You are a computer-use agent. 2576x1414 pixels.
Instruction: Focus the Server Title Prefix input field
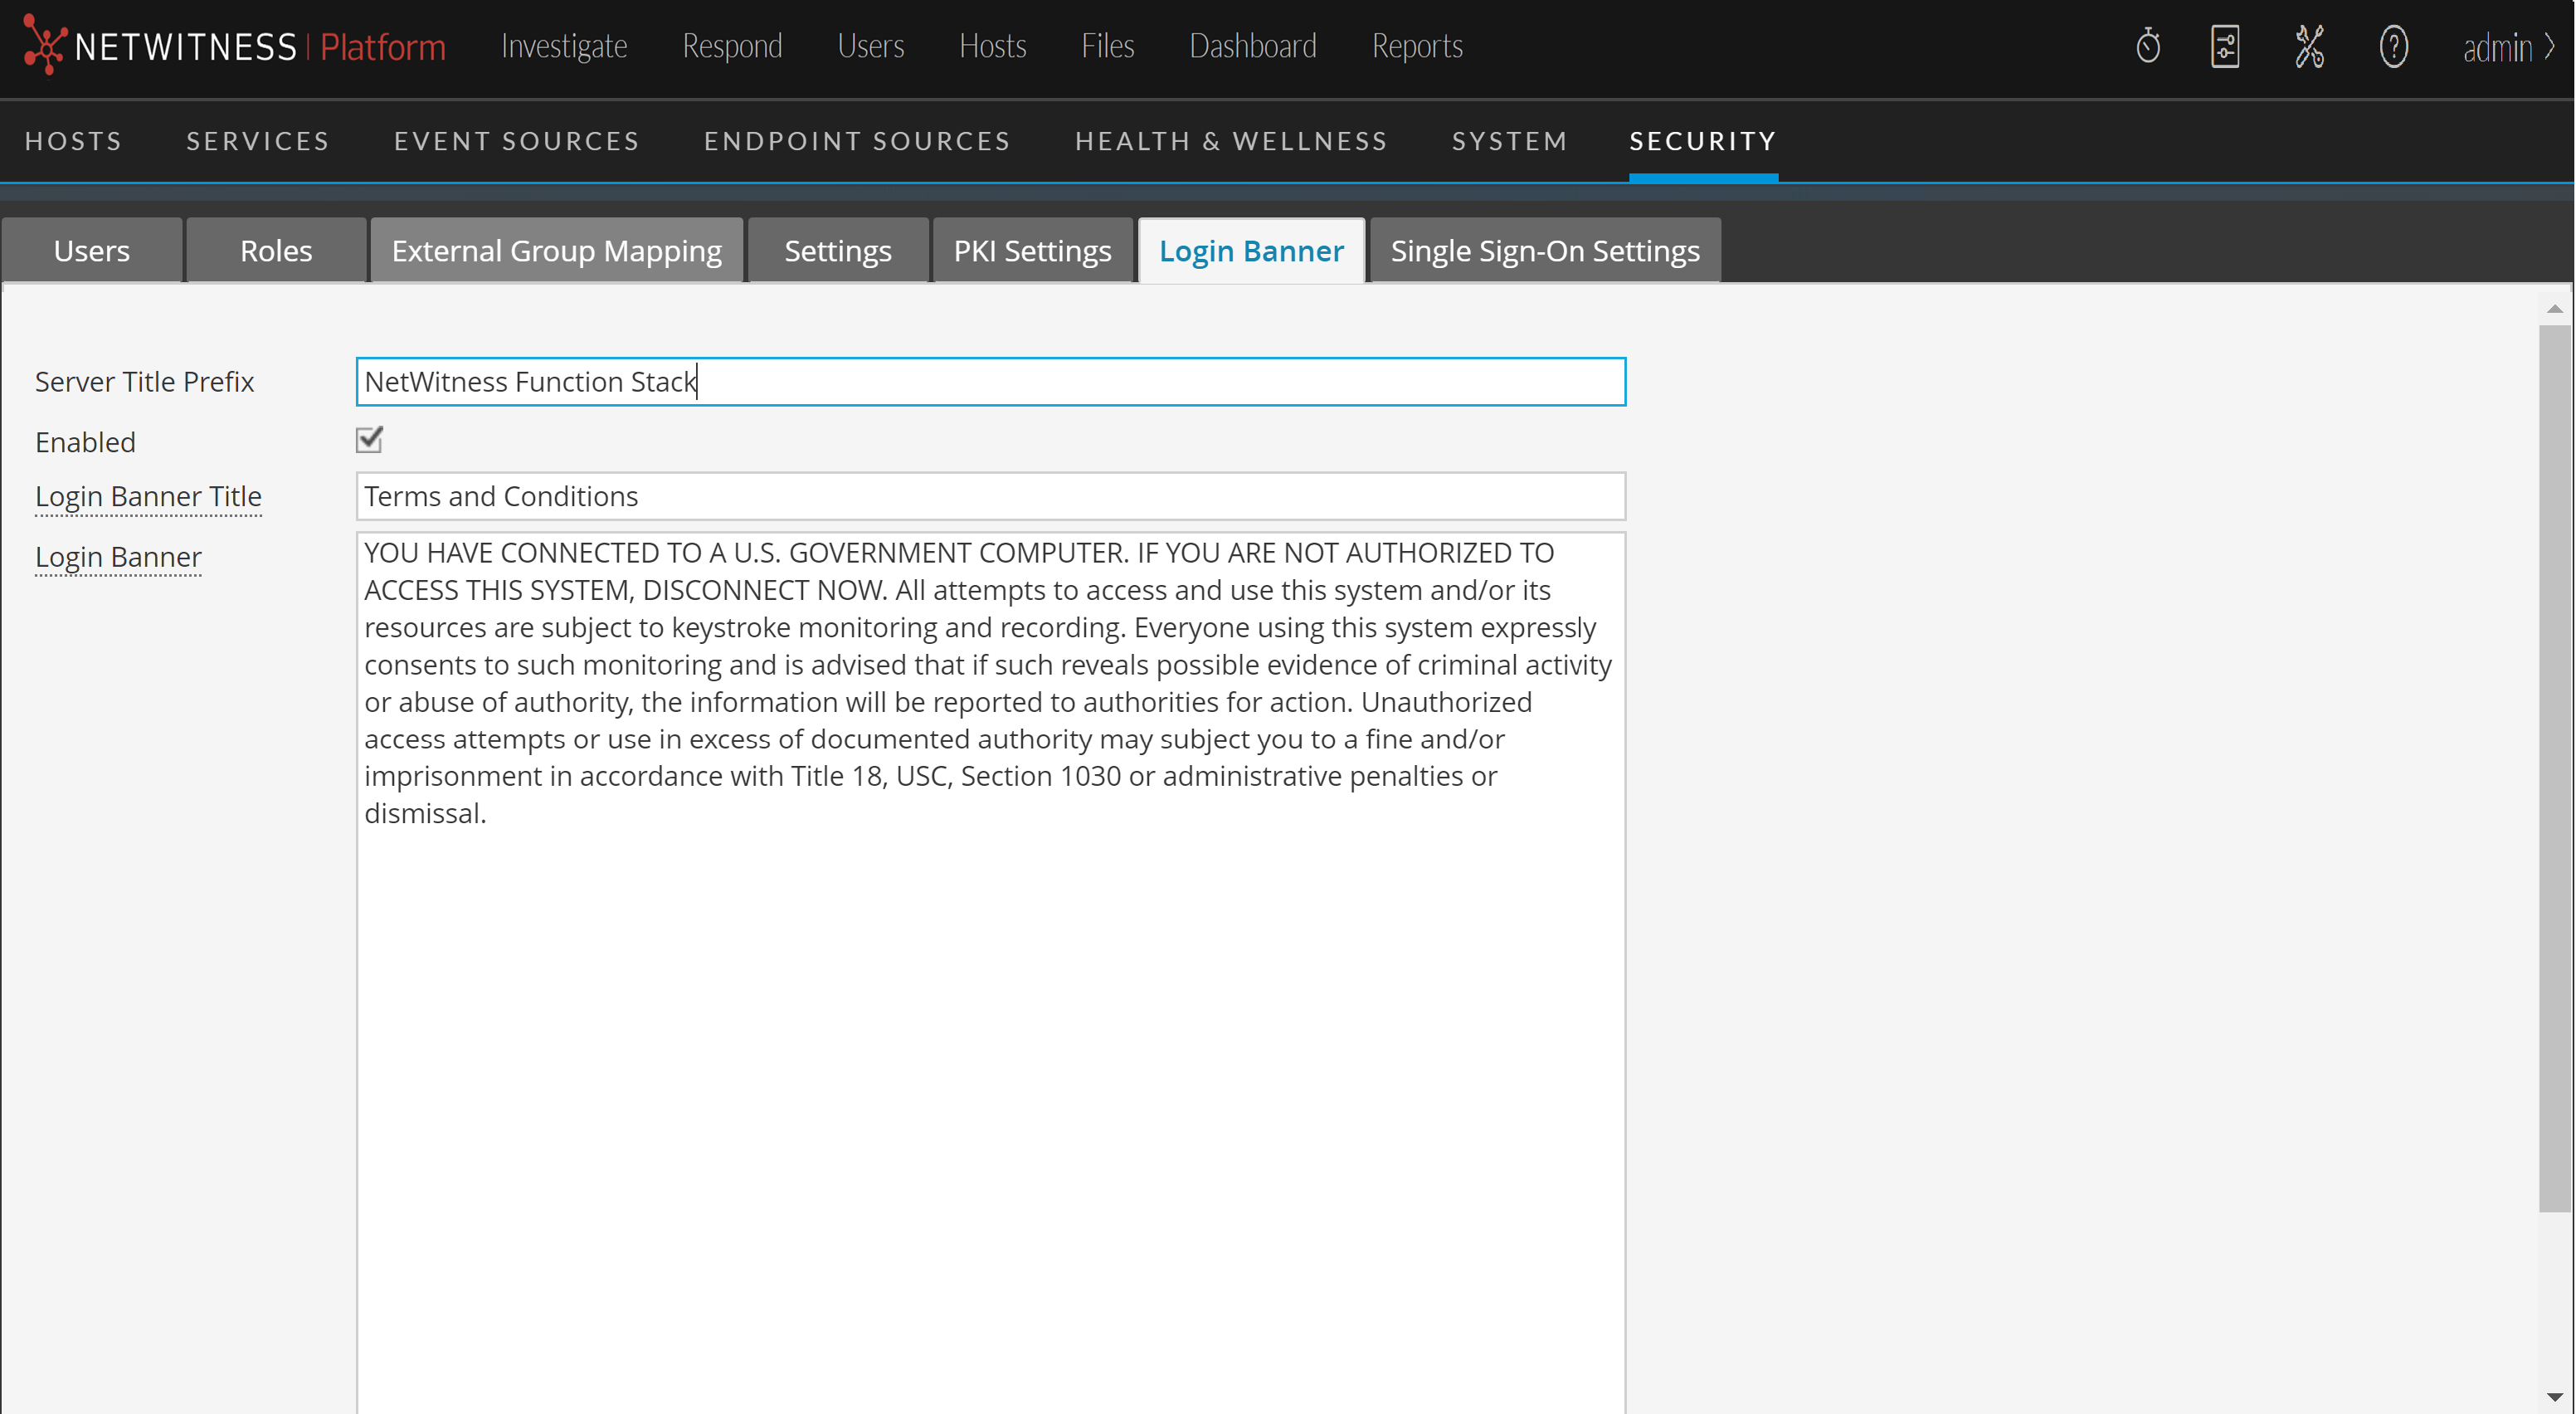(990, 382)
